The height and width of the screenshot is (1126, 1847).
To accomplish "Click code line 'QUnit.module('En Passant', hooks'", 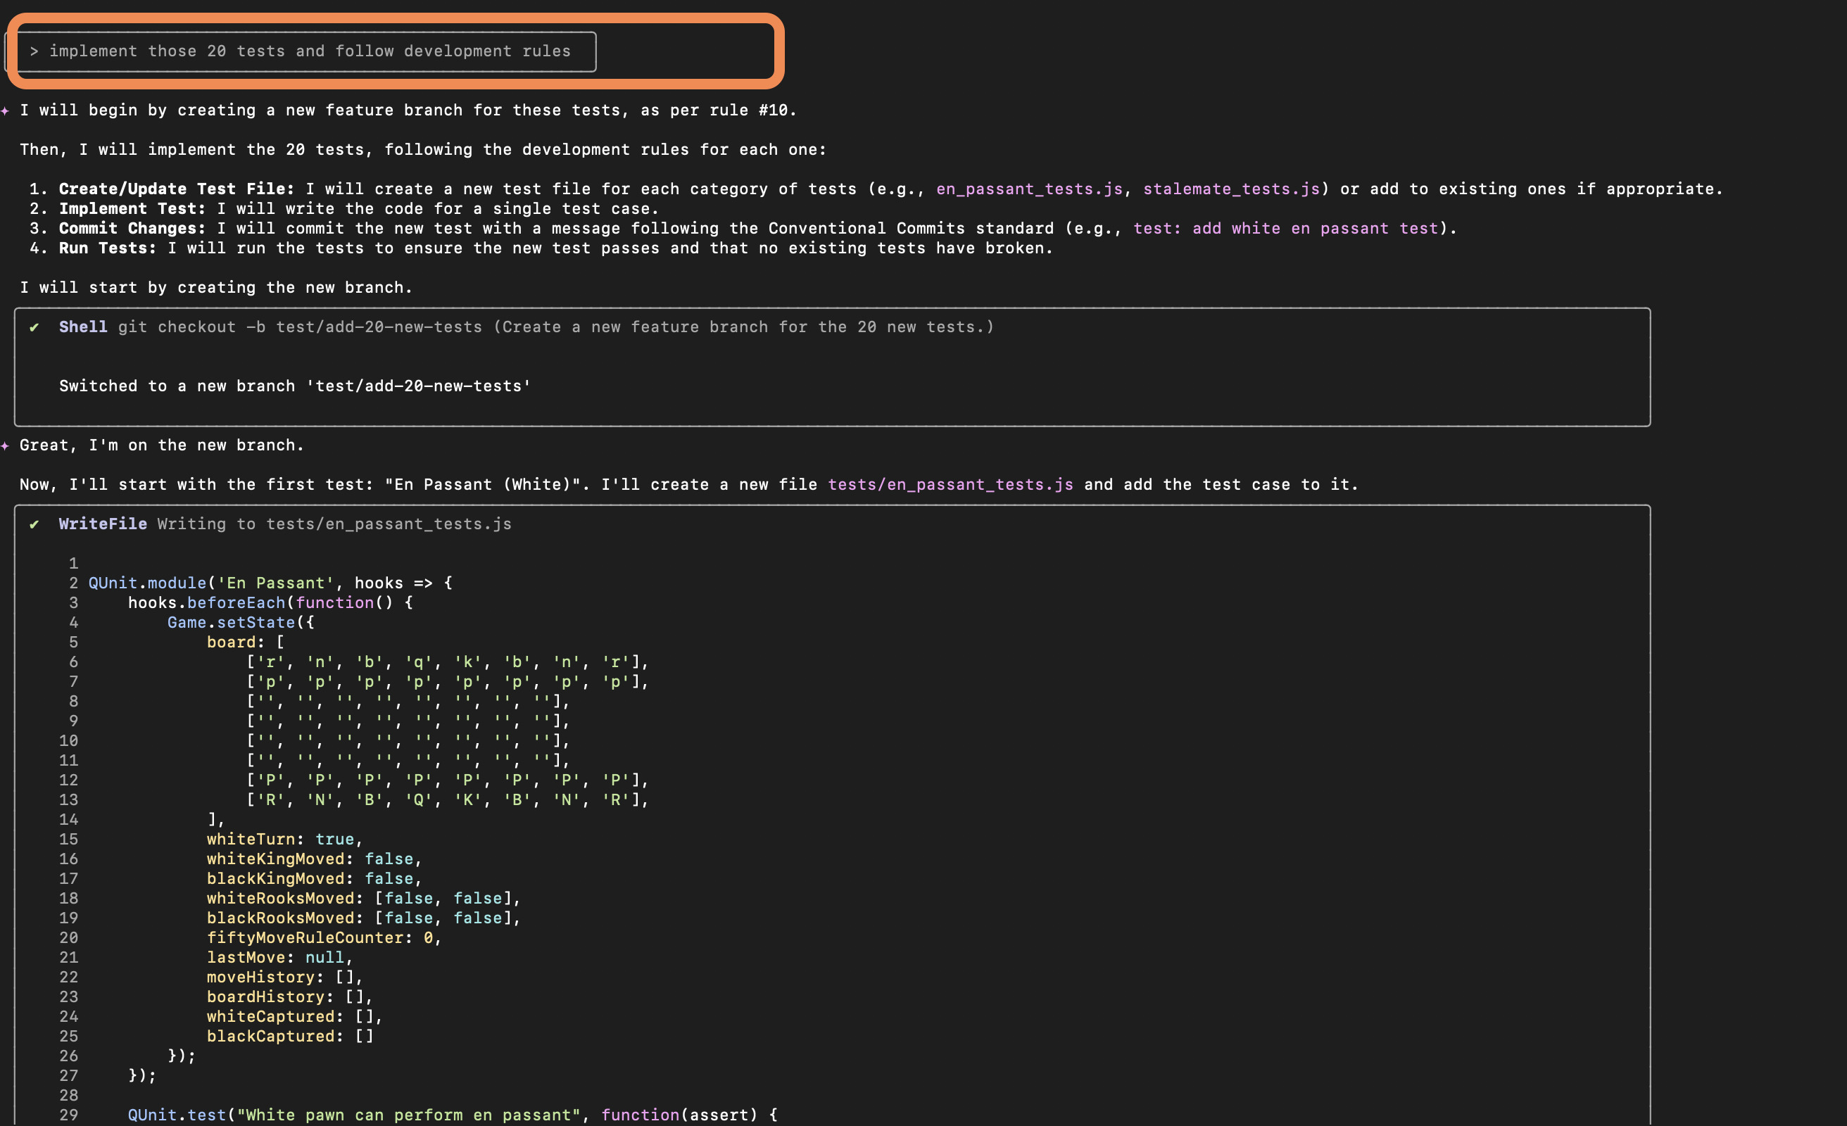I will [270, 583].
